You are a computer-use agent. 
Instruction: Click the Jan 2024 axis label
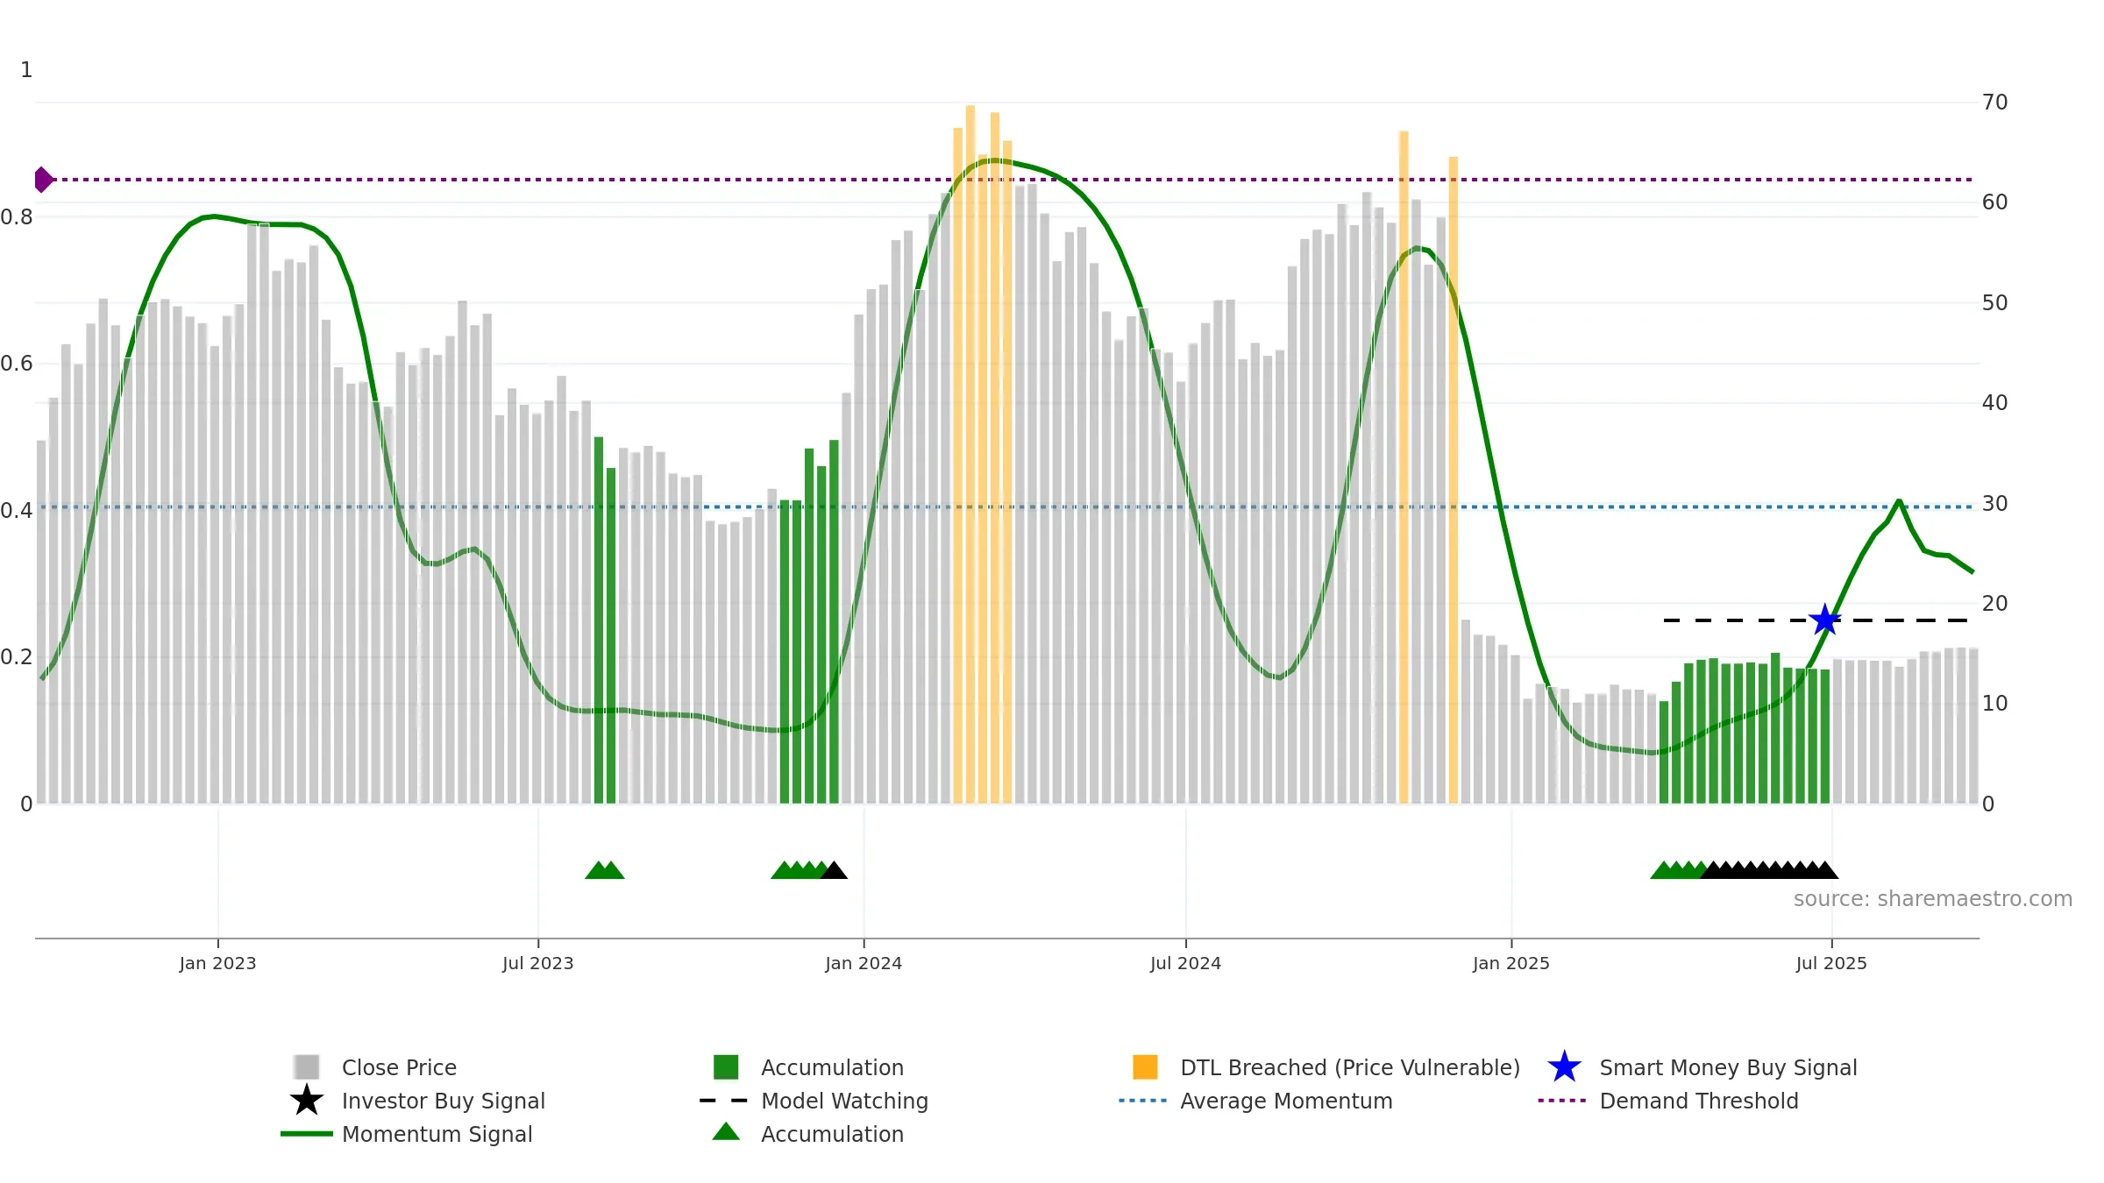[x=864, y=964]
